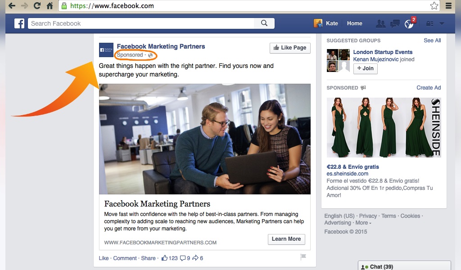Click the search magnifier button
The width and height of the screenshot is (461, 270).
tap(264, 23)
